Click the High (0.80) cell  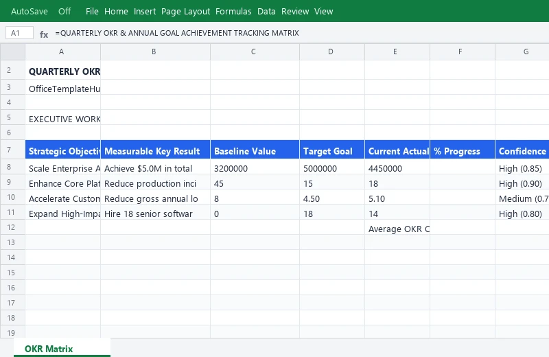point(522,212)
